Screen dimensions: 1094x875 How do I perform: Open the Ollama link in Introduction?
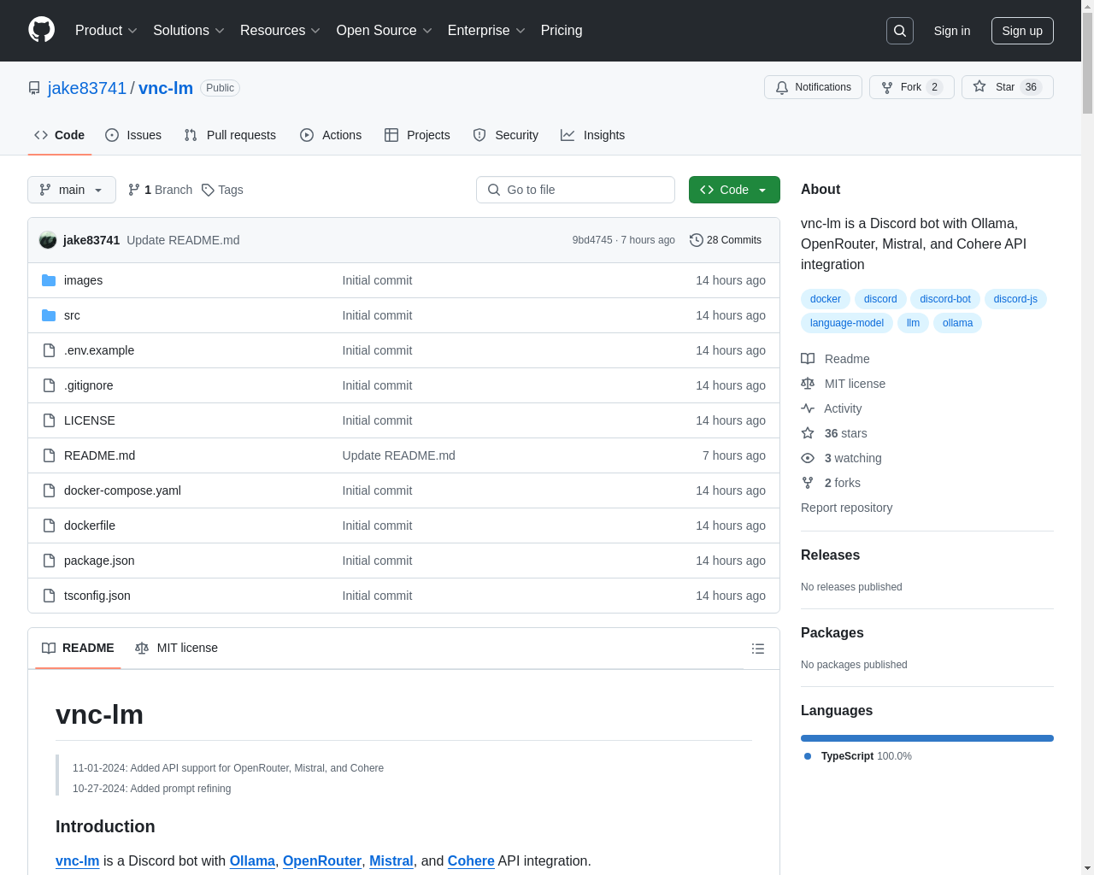(x=252, y=861)
